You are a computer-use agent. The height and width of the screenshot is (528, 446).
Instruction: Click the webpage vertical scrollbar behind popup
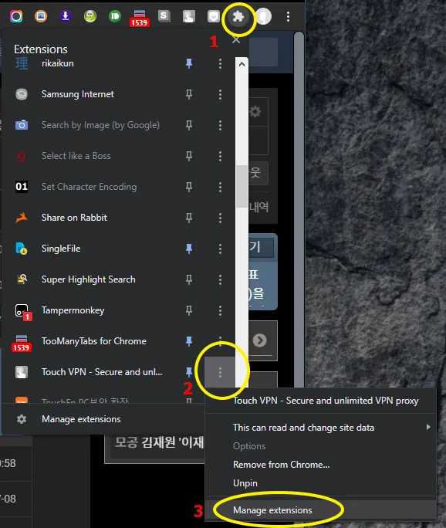point(299,208)
